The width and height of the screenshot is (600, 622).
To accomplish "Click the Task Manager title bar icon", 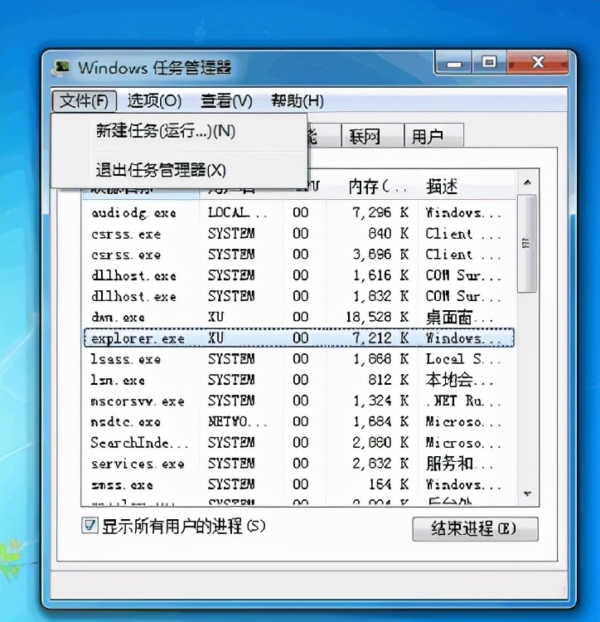I will point(60,68).
